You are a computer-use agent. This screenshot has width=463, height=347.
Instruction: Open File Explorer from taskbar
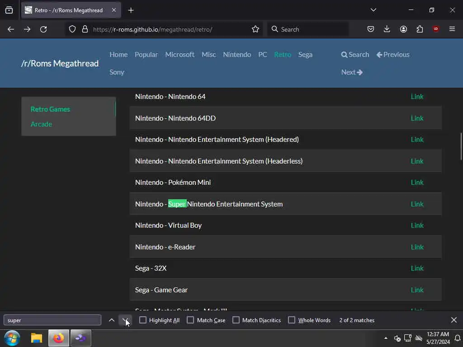coord(37,338)
